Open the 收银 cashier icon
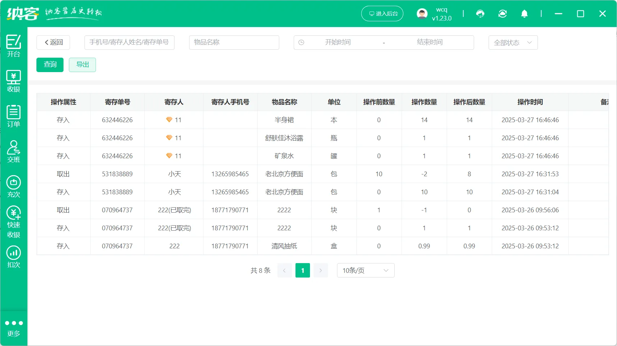The image size is (617, 346). coord(14,81)
